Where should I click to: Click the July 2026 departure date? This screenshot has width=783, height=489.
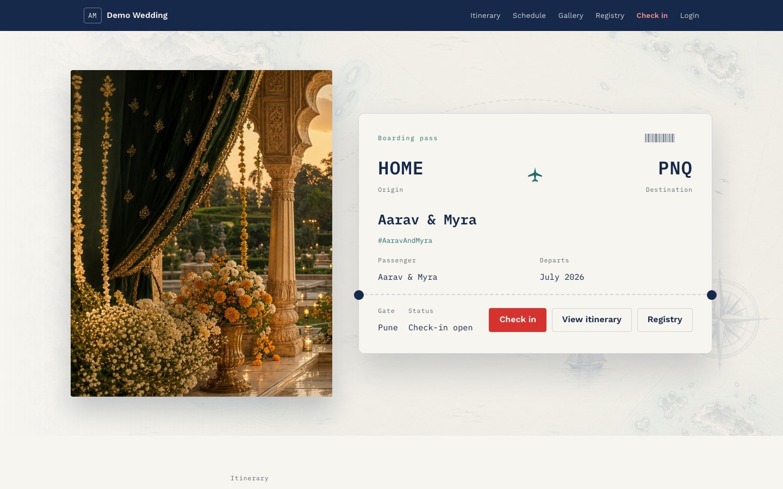(562, 277)
